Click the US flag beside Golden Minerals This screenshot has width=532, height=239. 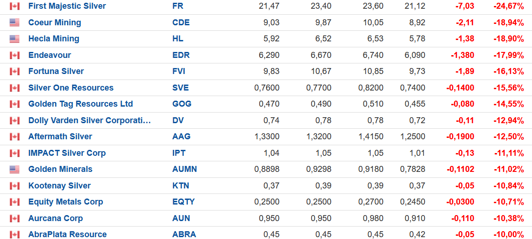click(x=15, y=170)
